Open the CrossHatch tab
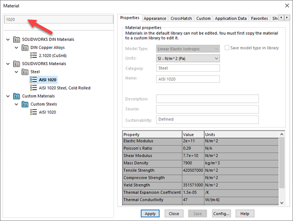293x221 pixels. [181, 18]
